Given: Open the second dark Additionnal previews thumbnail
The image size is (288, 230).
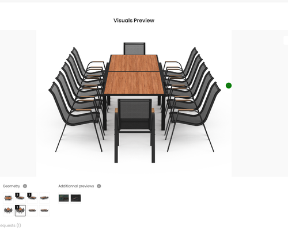Looking at the screenshot, I should coord(75,198).
